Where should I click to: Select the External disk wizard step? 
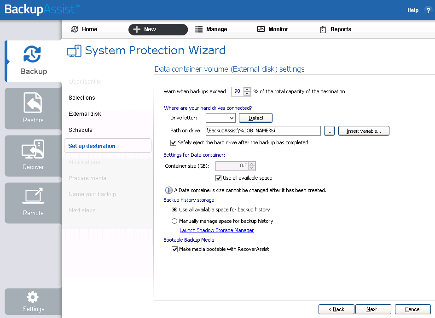coord(85,114)
